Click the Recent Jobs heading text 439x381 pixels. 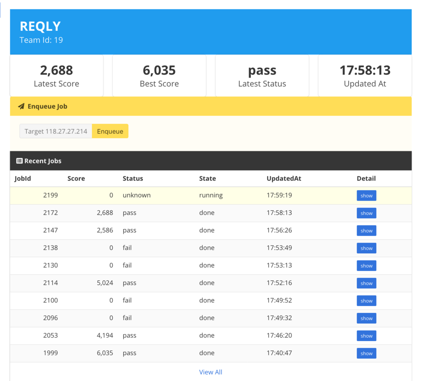[43, 161]
